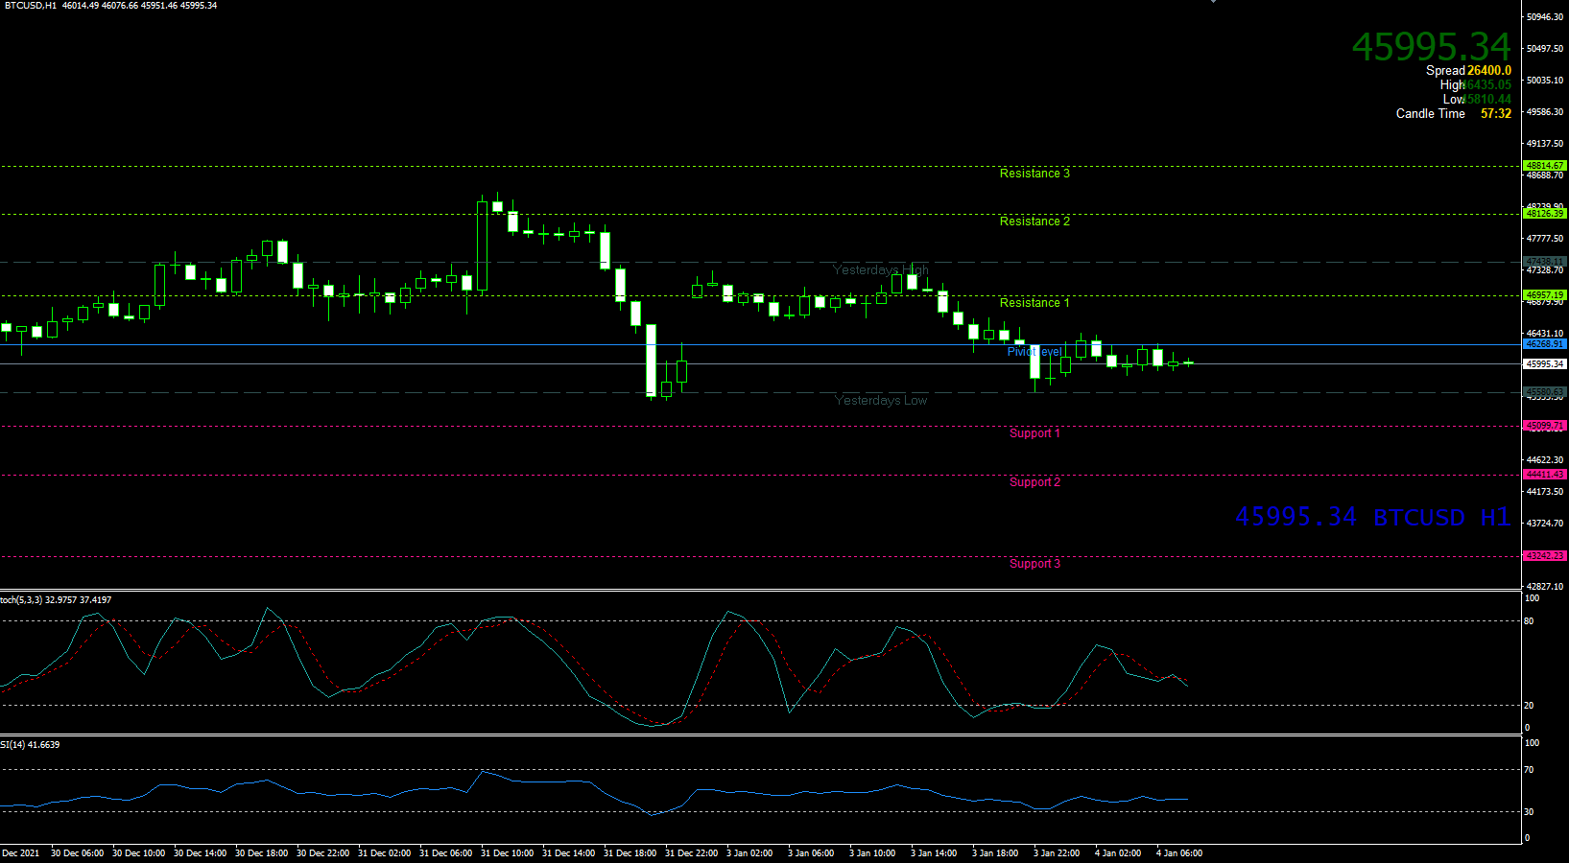This screenshot has width=1569, height=863.
Task: Click the 3 Jan 02:00 time axis label
Action: [x=749, y=853]
